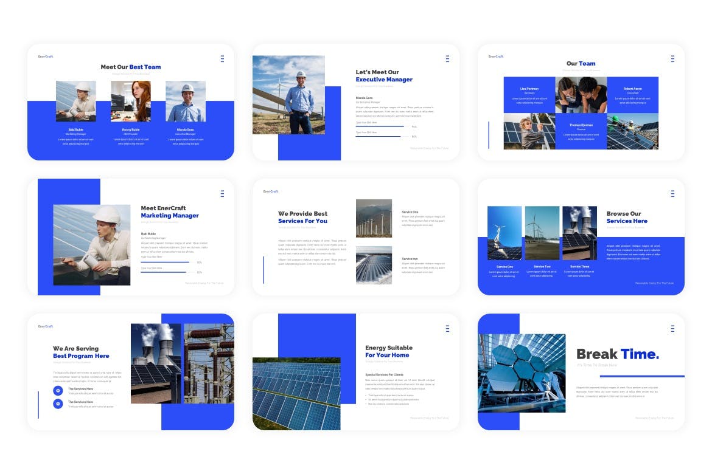Click the lower gear icon on Best Program slide

point(58,404)
